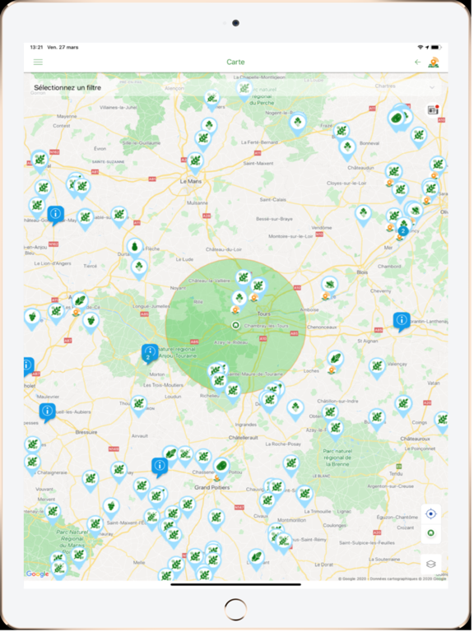Select lettuce pin below La Flèche pear
474x632 pixels.
click(139, 267)
